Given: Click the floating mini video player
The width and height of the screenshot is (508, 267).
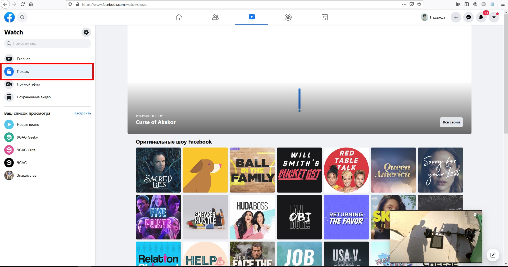Looking at the screenshot, I should click(x=436, y=236).
